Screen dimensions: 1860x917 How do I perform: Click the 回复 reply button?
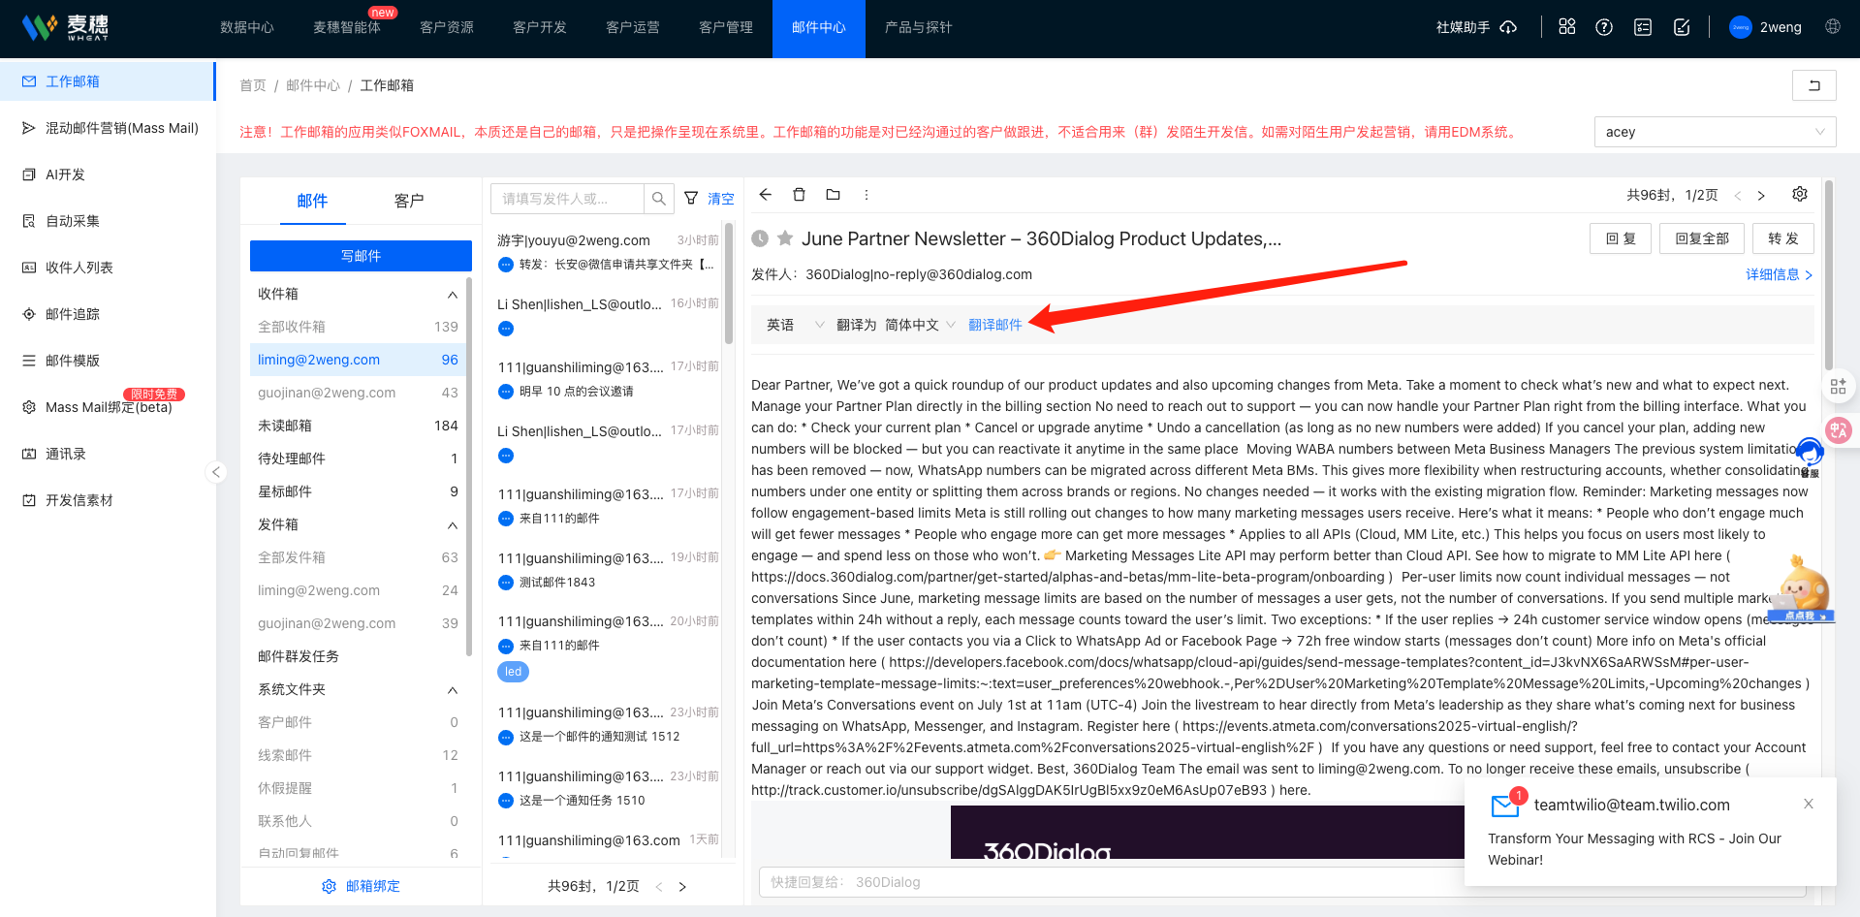[x=1621, y=238]
